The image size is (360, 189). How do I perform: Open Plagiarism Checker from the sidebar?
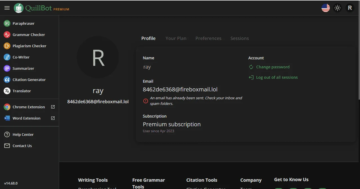tap(29, 46)
